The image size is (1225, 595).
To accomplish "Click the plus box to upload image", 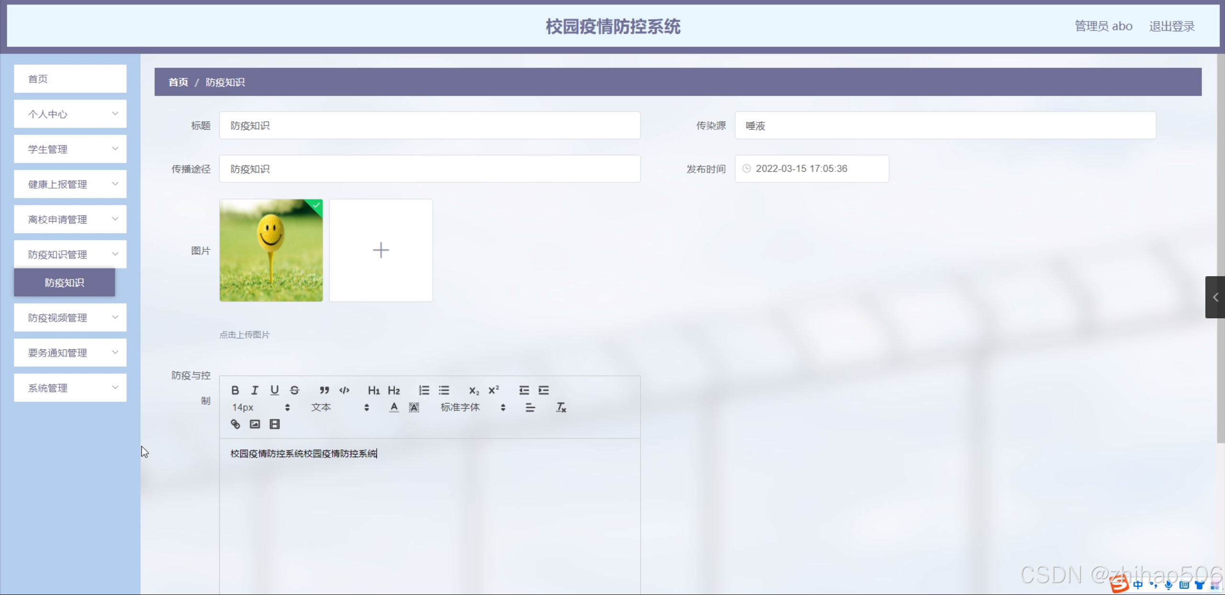I will 381,250.
